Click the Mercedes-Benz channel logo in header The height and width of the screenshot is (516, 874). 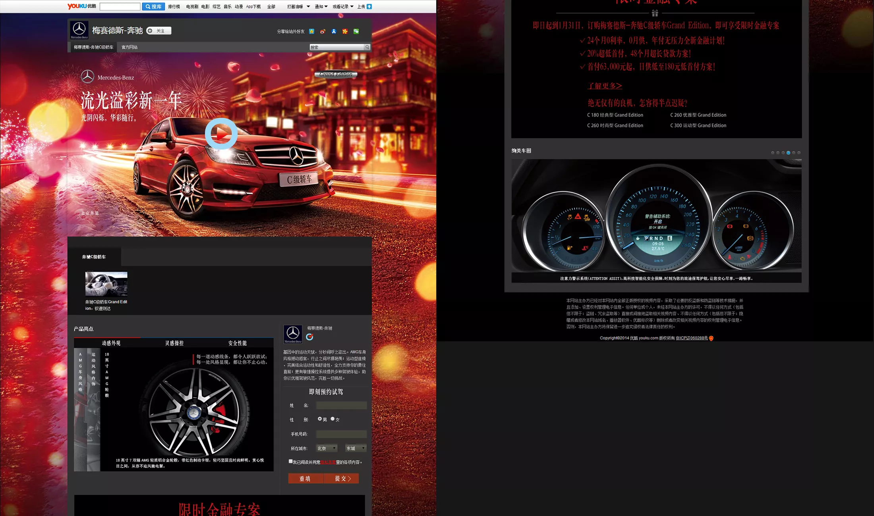pos(79,30)
